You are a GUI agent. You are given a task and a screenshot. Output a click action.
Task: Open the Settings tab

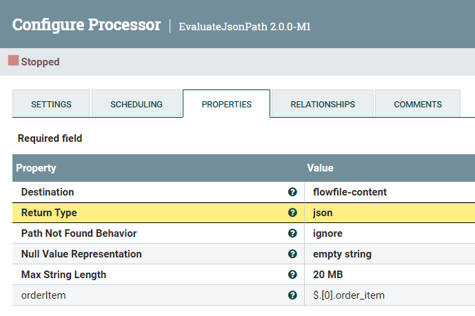[51, 105]
